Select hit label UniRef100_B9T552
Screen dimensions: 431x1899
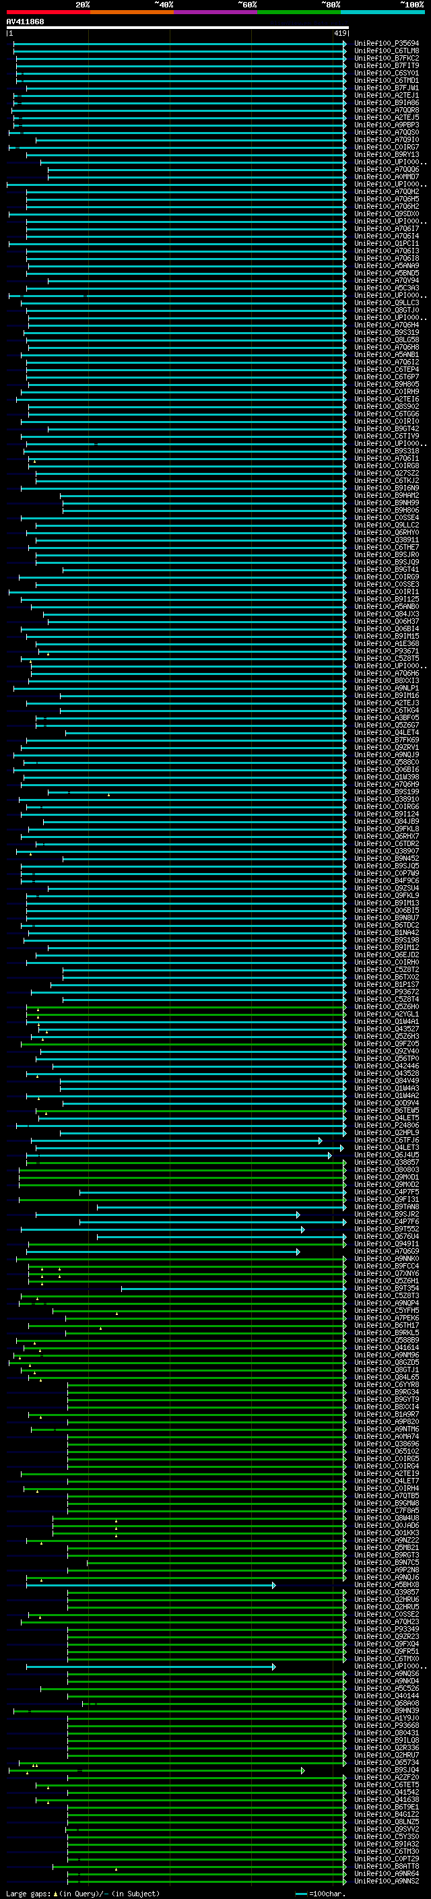386,1229
